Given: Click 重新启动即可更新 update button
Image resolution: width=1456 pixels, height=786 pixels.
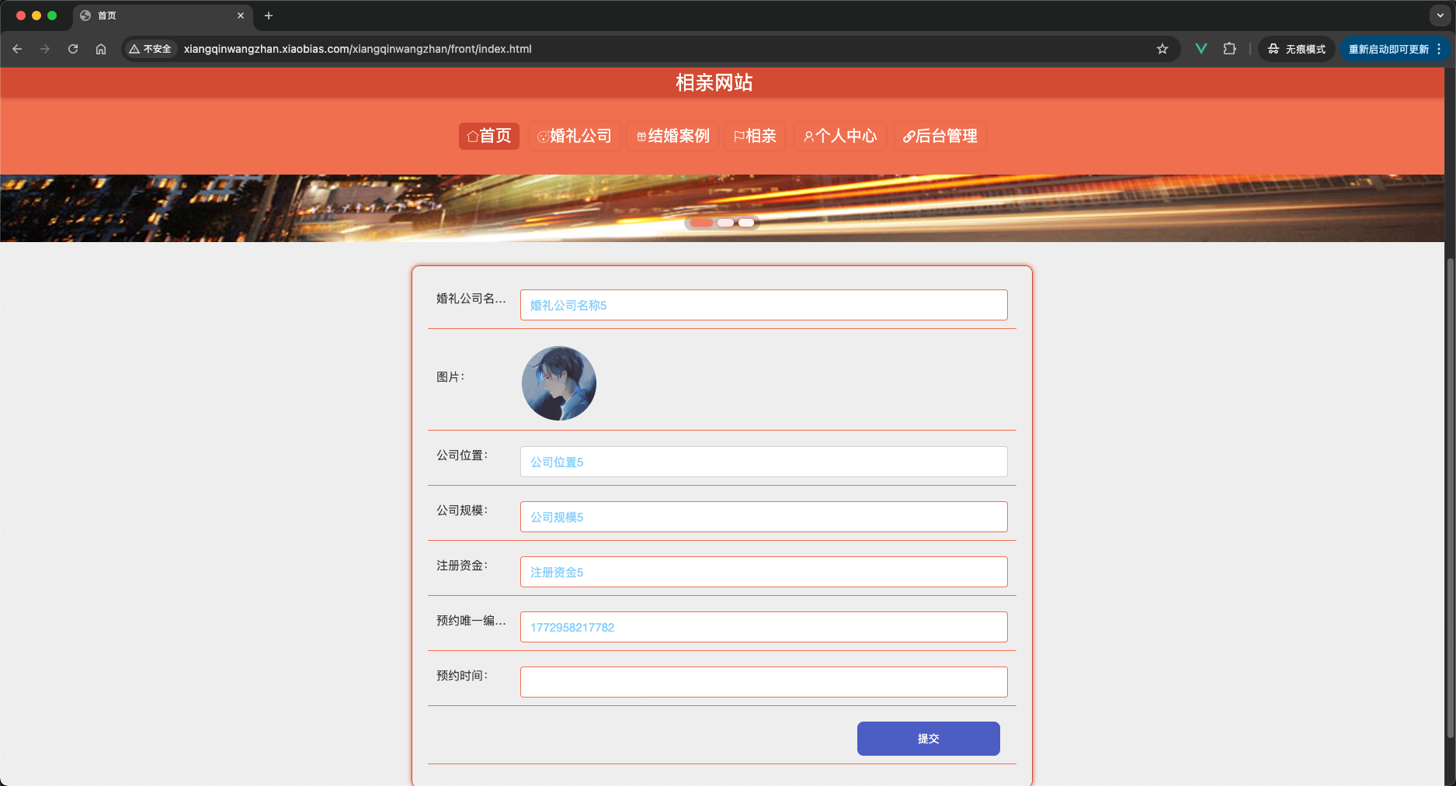Looking at the screenshot, I should pyautogui.click(x=1388, y=49).
